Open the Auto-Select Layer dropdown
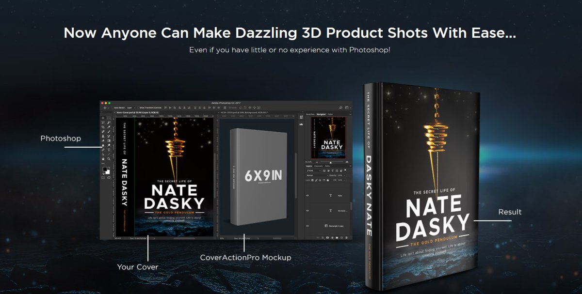The image size is (582, 294). [131, 108]
